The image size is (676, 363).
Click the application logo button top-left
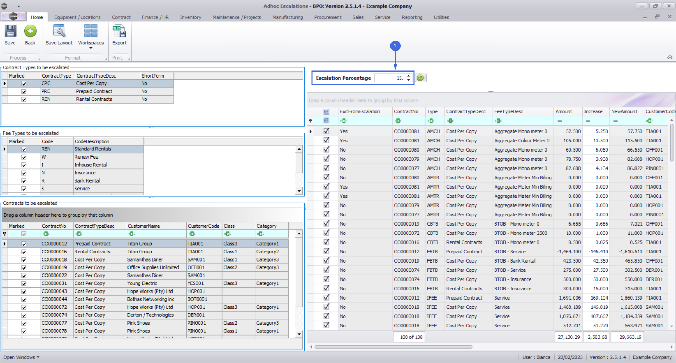coord(13,17)
